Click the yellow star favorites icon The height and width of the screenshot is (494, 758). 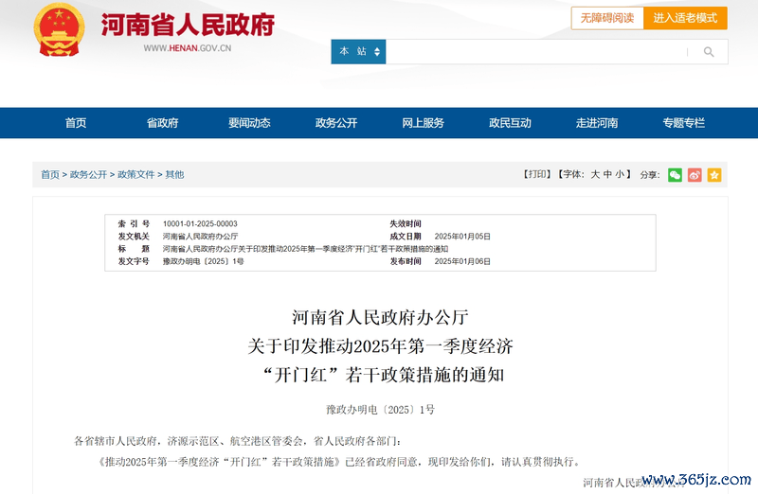pyautogui.click(x=714, y=175)
